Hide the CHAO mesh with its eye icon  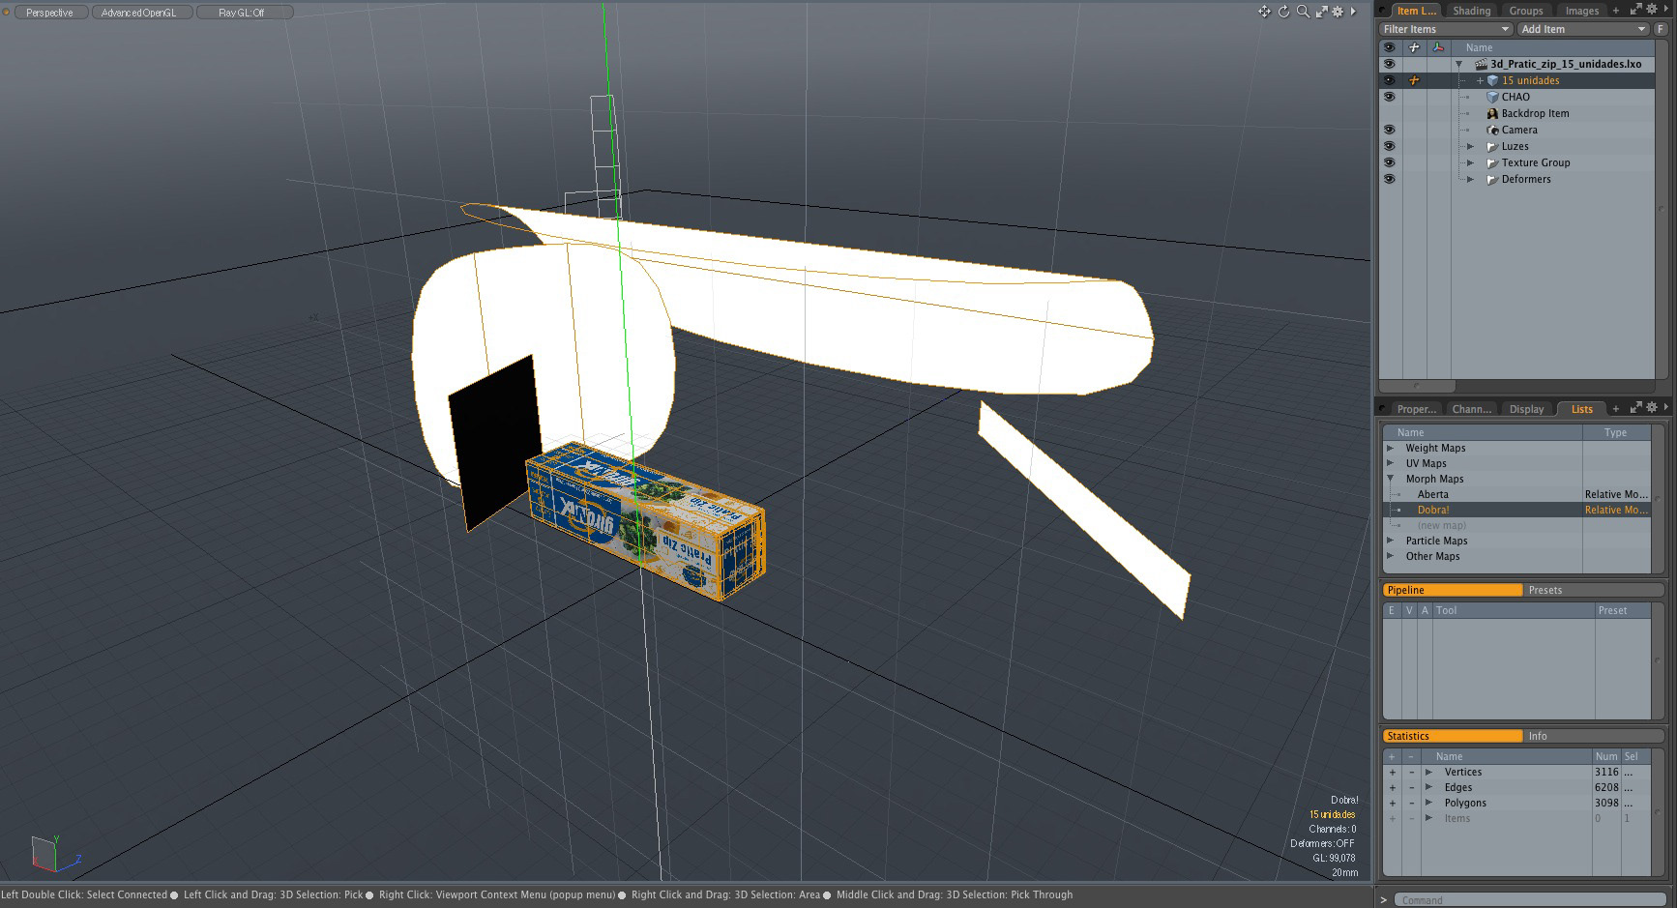[x=1389, y=97]
